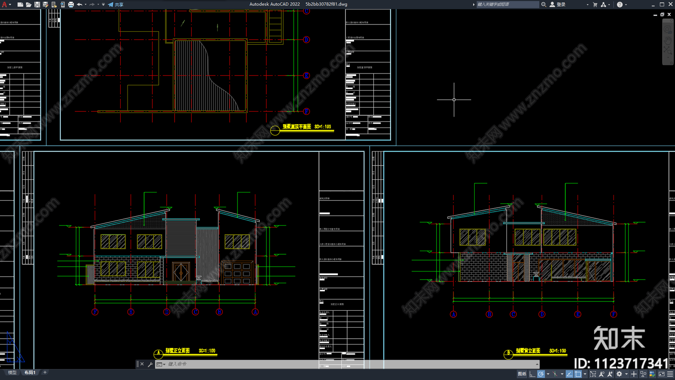675x380 pixels.
Task: Expand the undo history dropdown arrow
Action: 86,4
